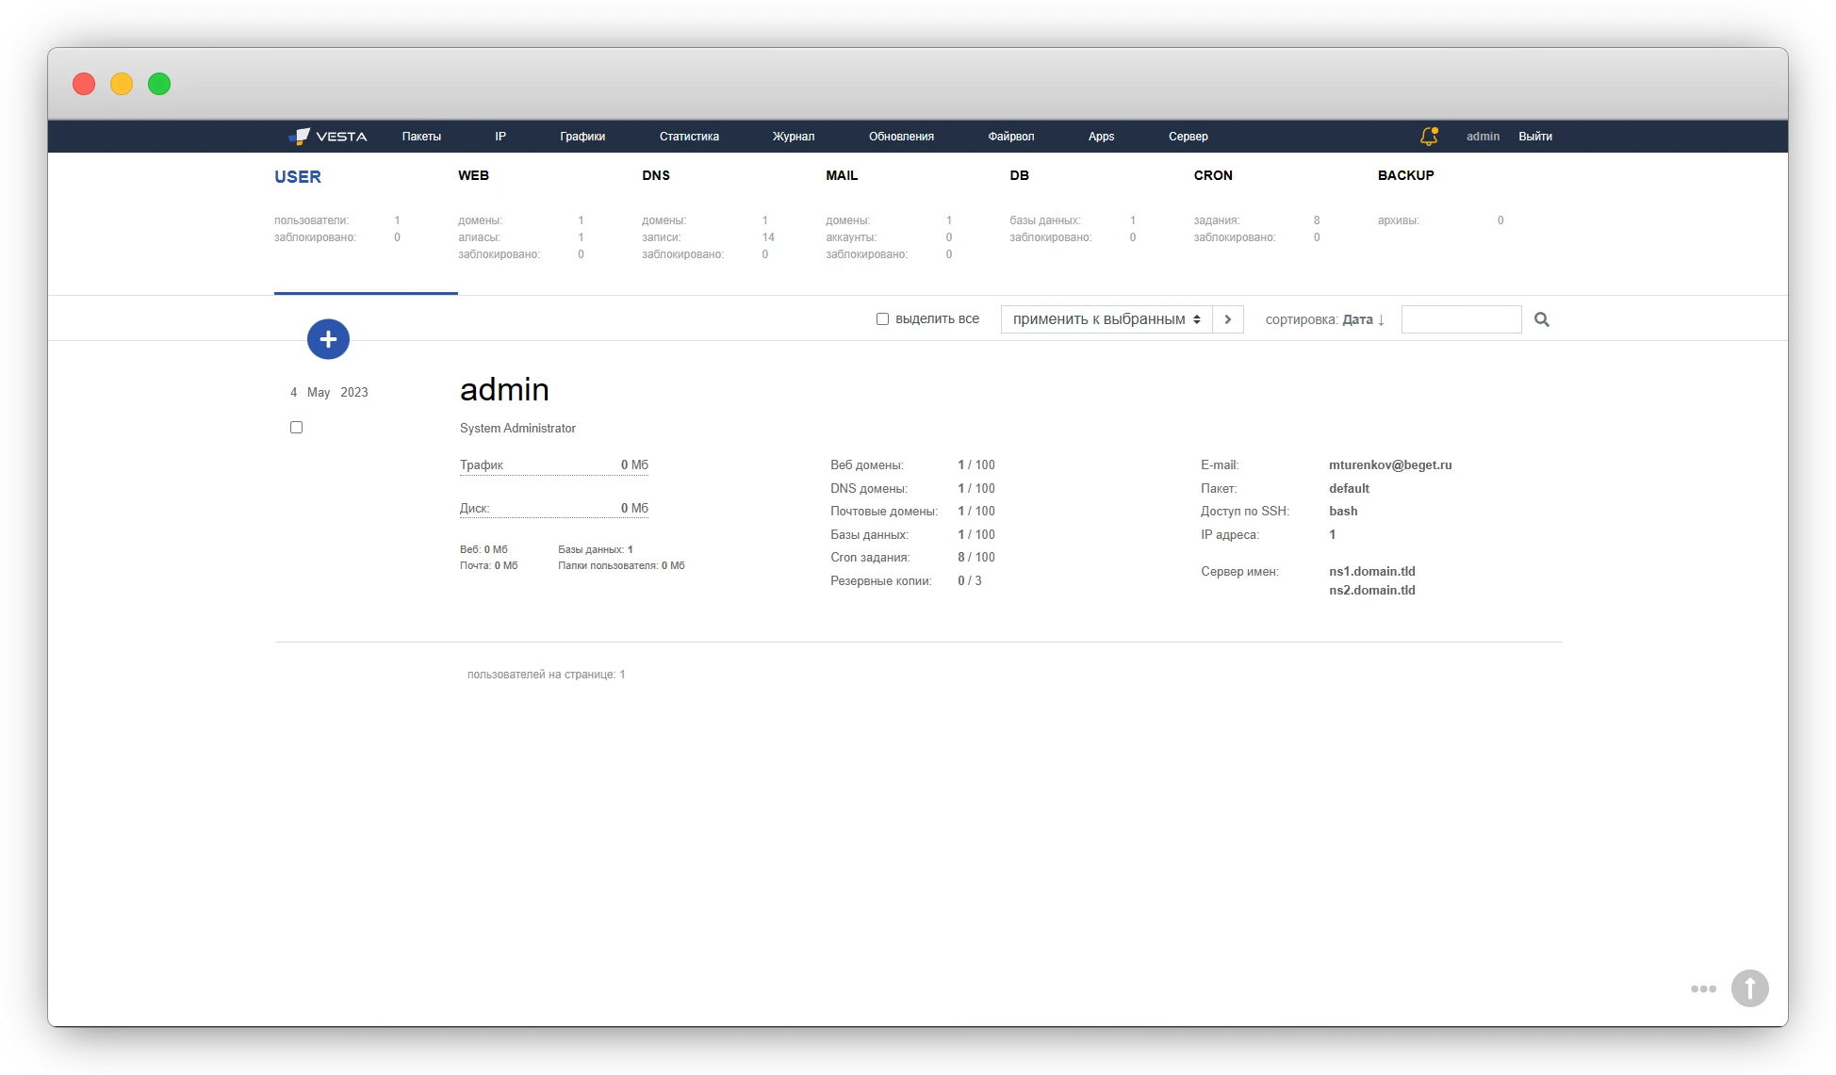Click the Выйти logout link
This screenshot has height=1075, width=1836.
[x=1534, y=137]
